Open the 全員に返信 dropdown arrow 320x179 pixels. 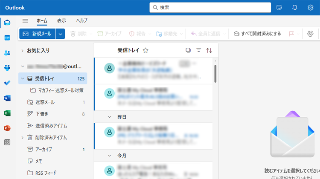(224, 34)
